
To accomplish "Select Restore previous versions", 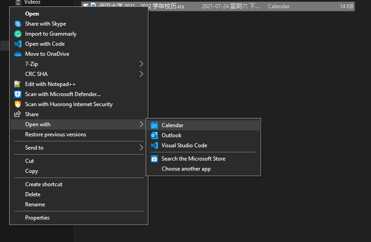I will coord(55,134).
